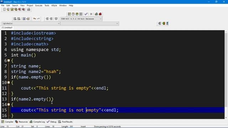Viewport: 228px width, 128px height.
Task: Click on 'if(name2.empty())' code line
Action: [32, 99]
